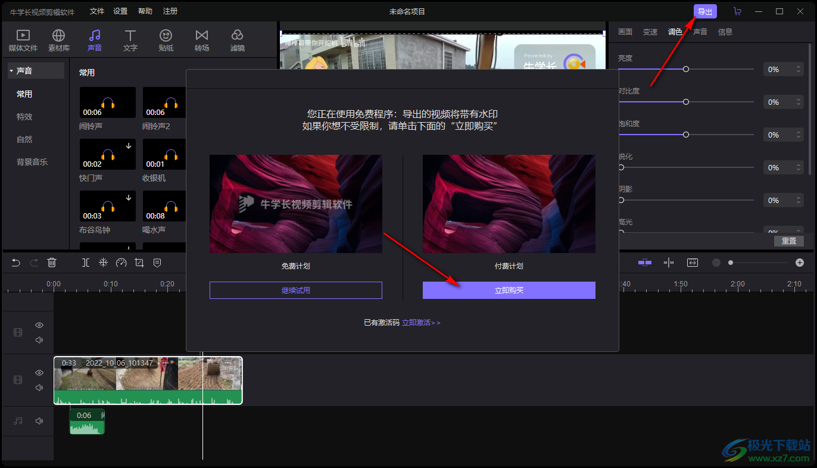Open the 贴纸 sticker panel
This screenshot has width=817, height=468.
[166, 40]
